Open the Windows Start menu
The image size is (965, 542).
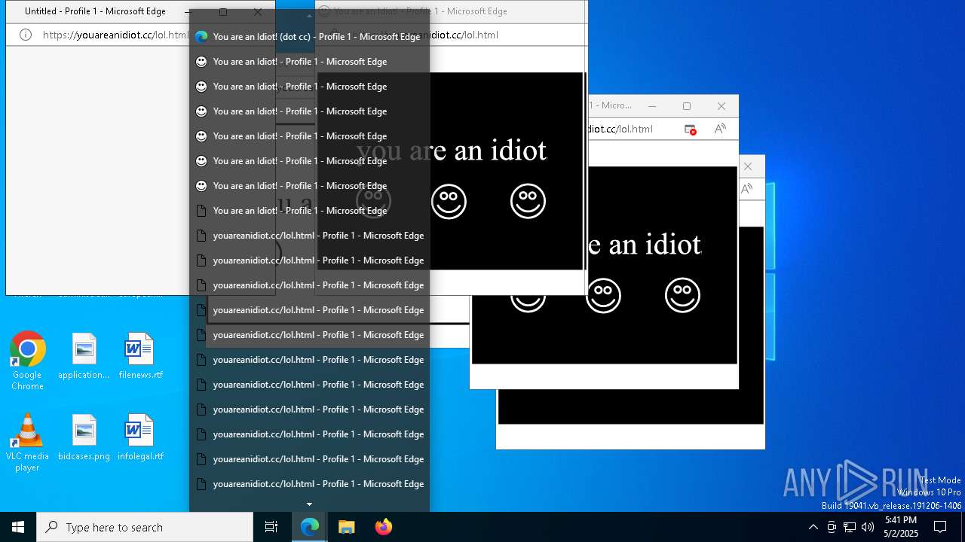pos(18,527)
